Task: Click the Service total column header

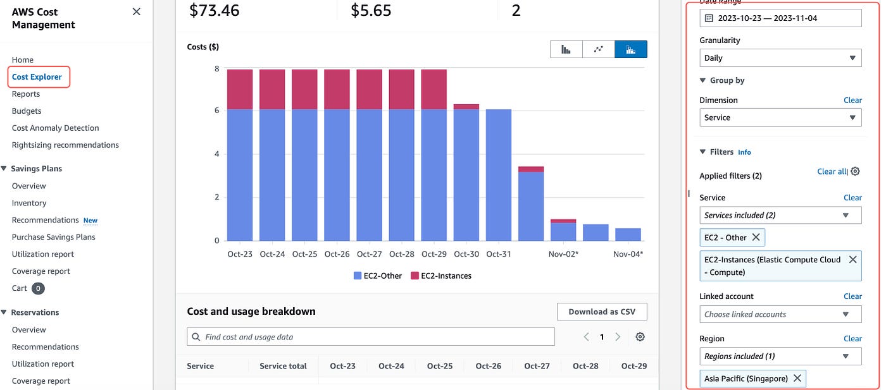Action: [283, 366]
